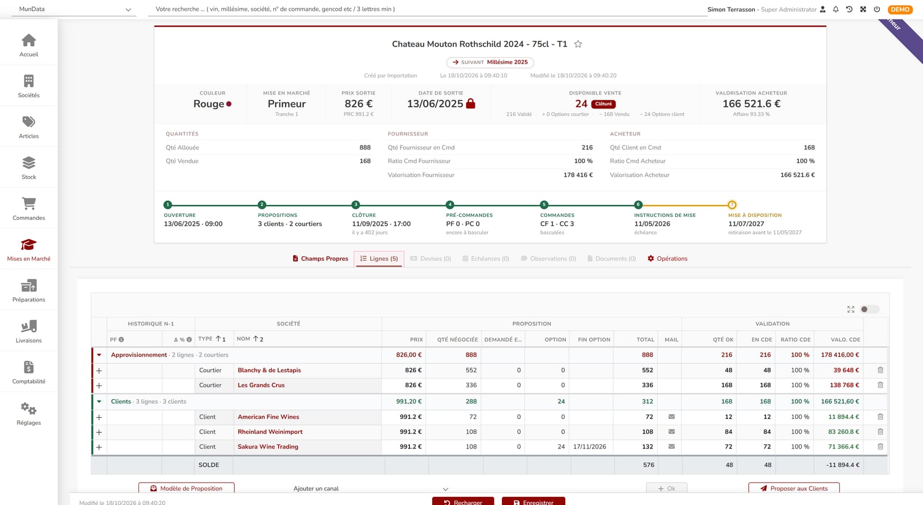Click the search field at top
This screenshot has width=923, height=505.
[427, 9]
